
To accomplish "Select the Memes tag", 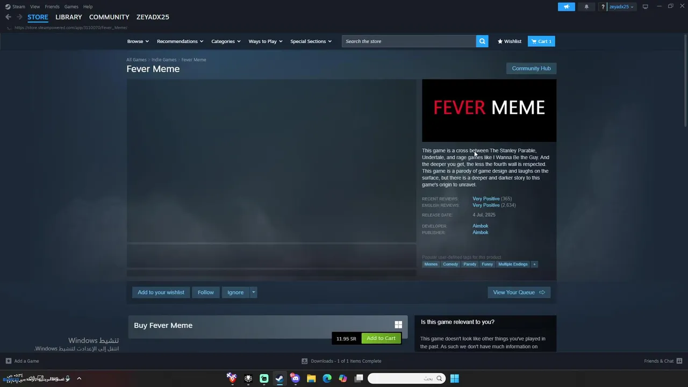I will [431, 264].
